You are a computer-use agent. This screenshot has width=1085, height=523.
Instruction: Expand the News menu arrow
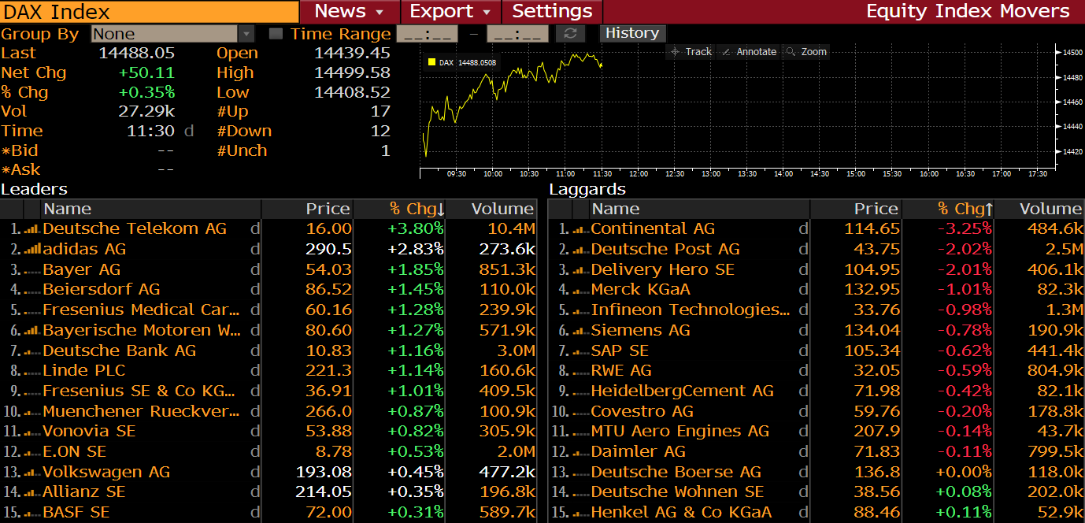pyautogui.click(x=380, y=12)
